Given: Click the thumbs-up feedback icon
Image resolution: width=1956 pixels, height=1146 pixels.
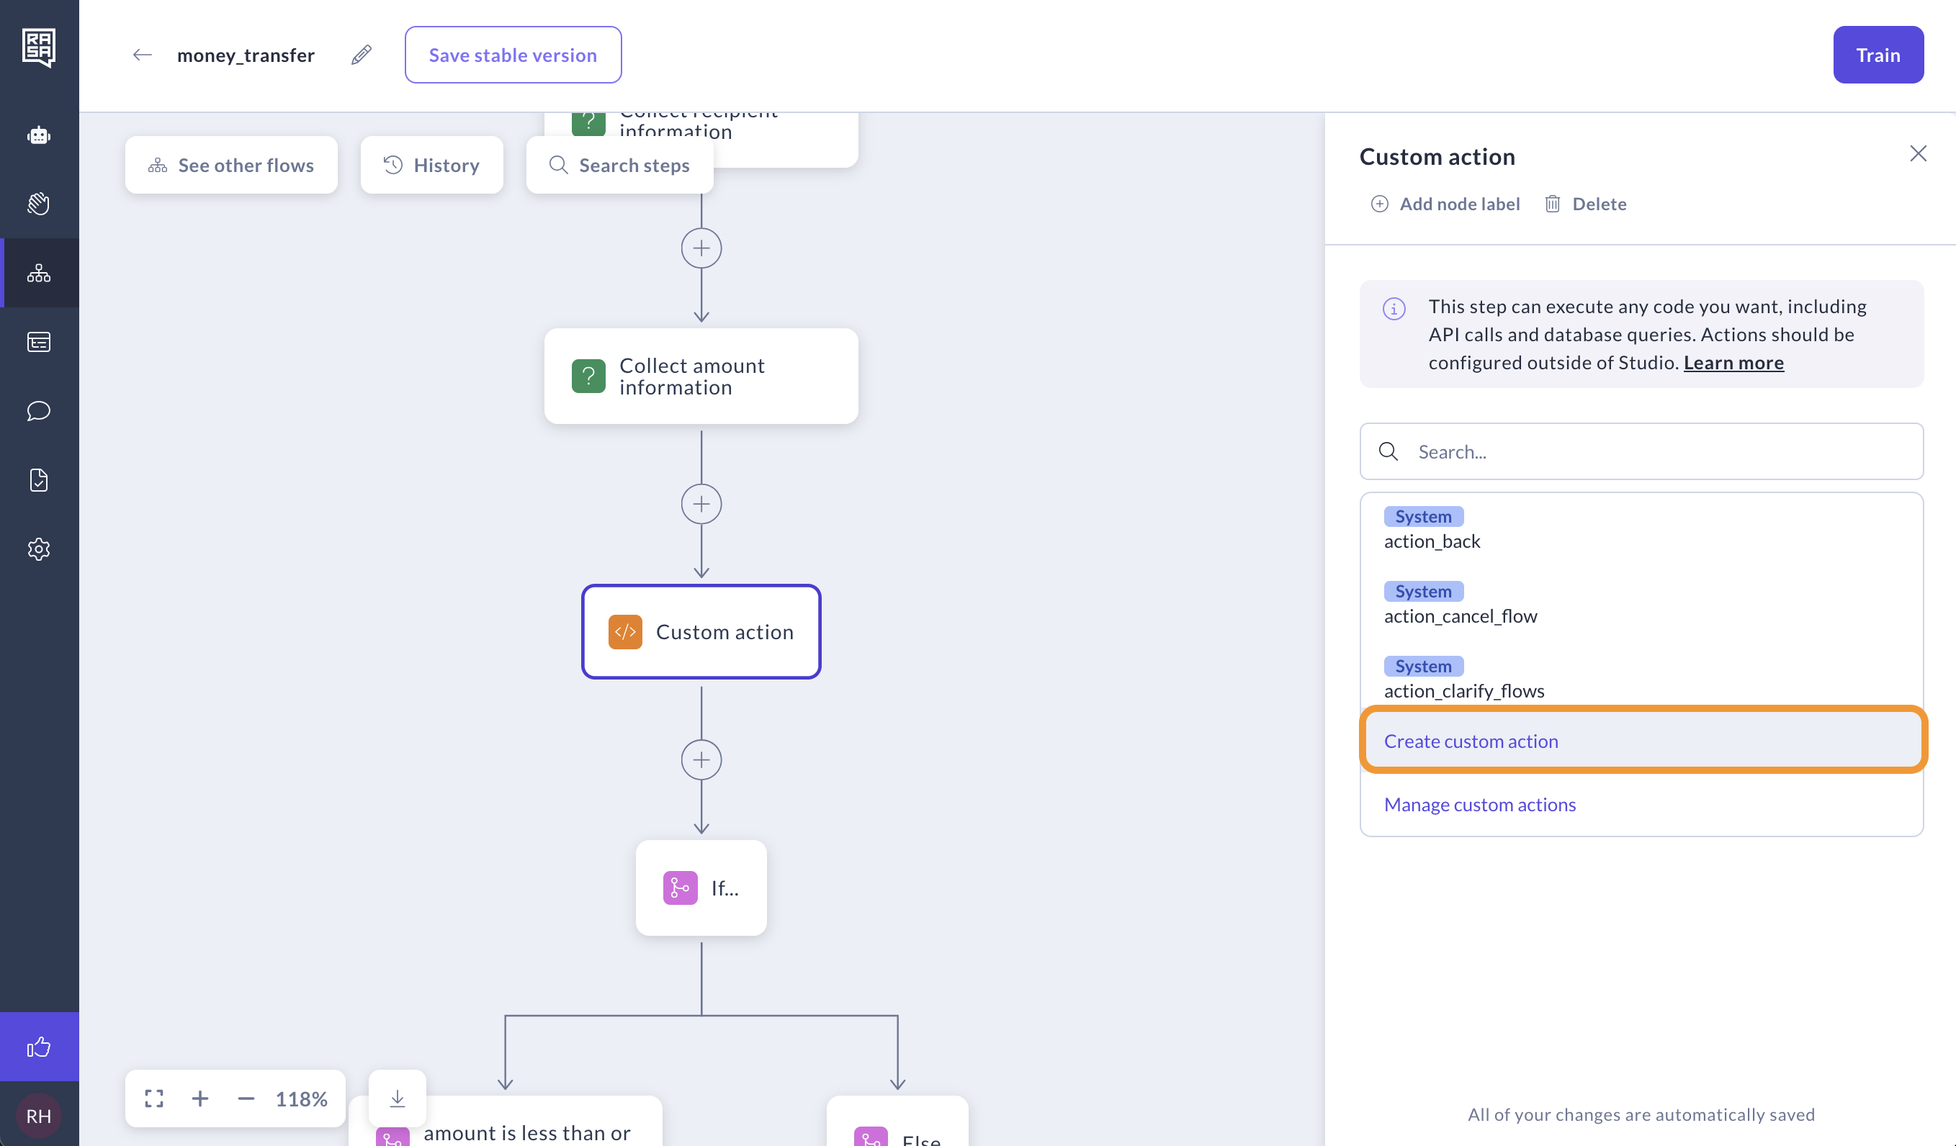Looking at the screenshot, I should [x=39, y=1047].
